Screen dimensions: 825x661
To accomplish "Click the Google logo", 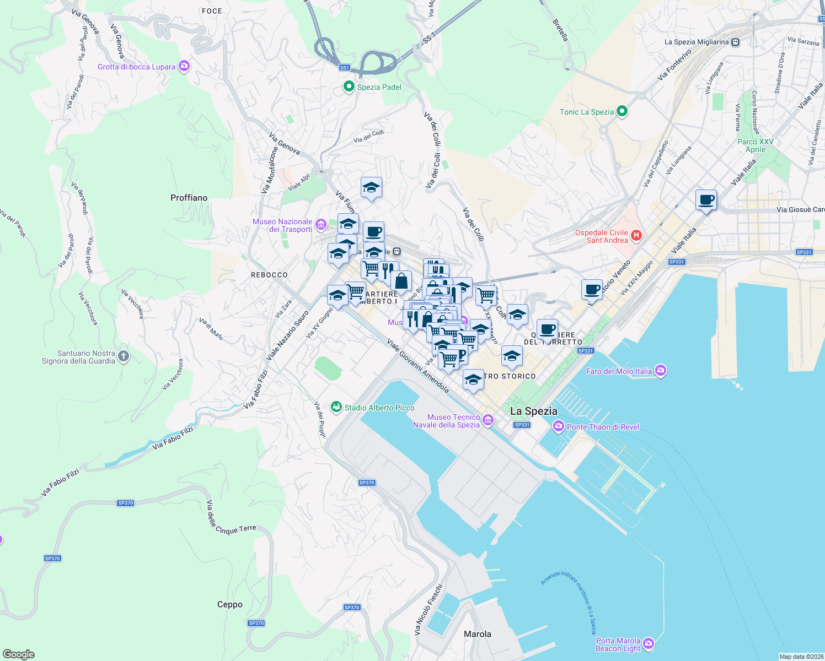I will tap(18, 653).
